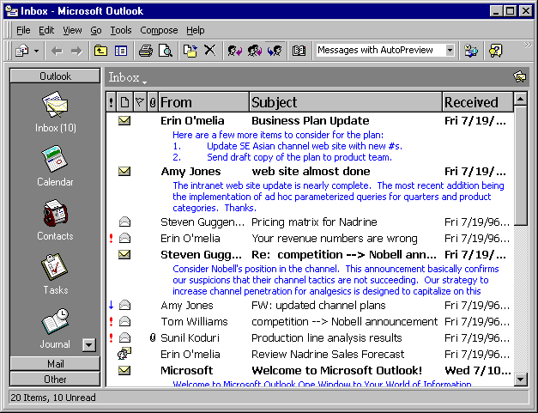This screenshot has height=413, width=538.
Task: Sort by Flag Status column header
Action: click(x=140, y=102)
